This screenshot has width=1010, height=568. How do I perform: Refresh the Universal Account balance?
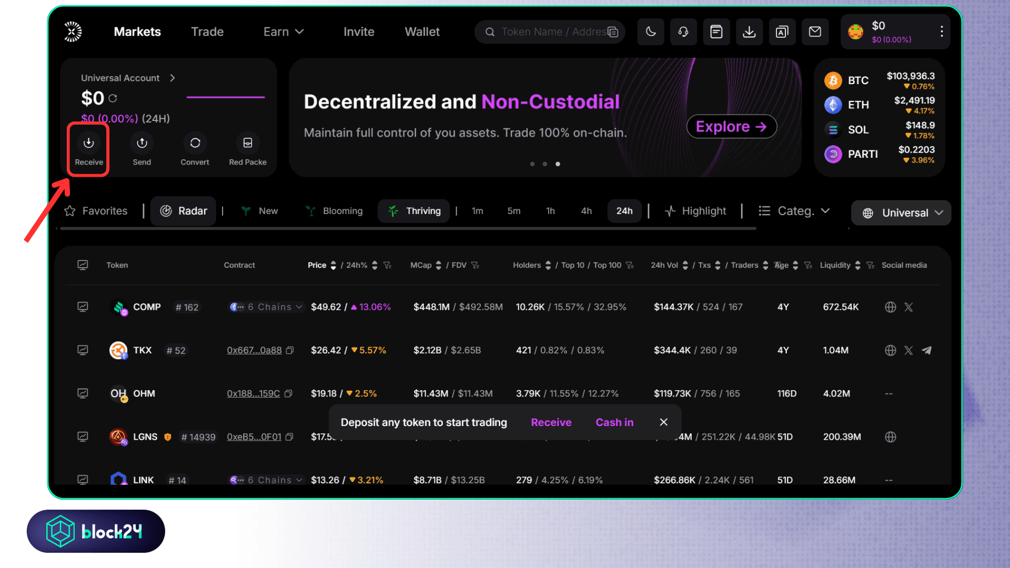tap(113, 98)
